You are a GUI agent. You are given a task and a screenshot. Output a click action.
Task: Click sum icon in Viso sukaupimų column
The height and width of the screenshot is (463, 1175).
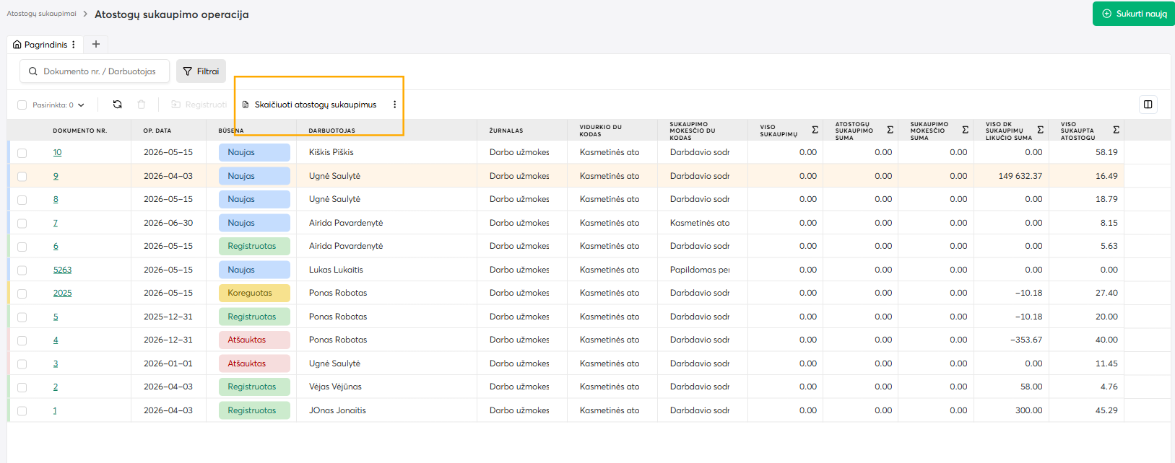point(815,130)
